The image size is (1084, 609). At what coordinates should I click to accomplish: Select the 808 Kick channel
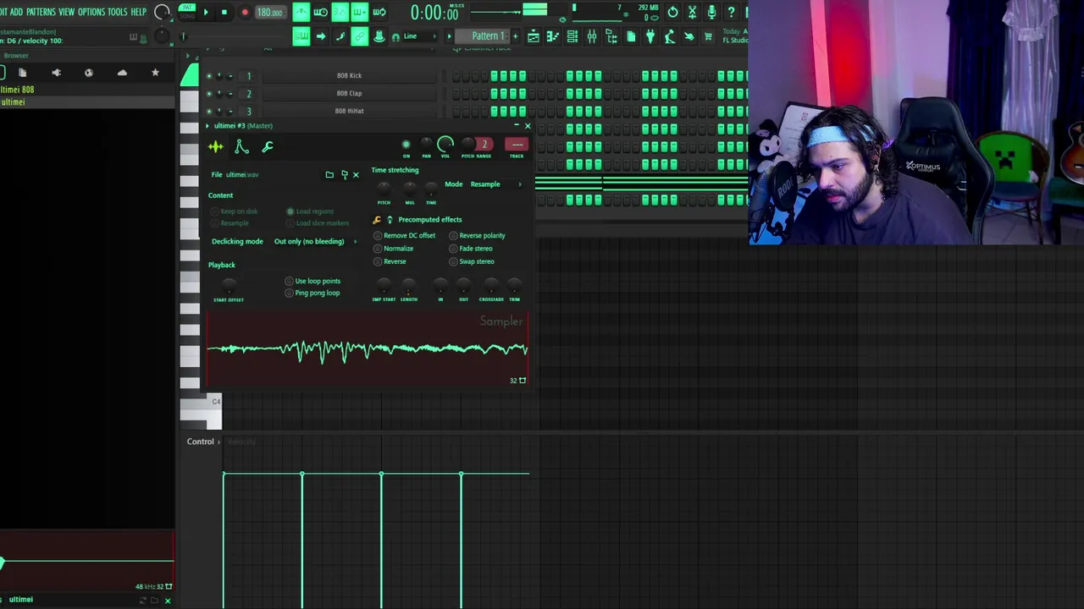coord(349,76)
